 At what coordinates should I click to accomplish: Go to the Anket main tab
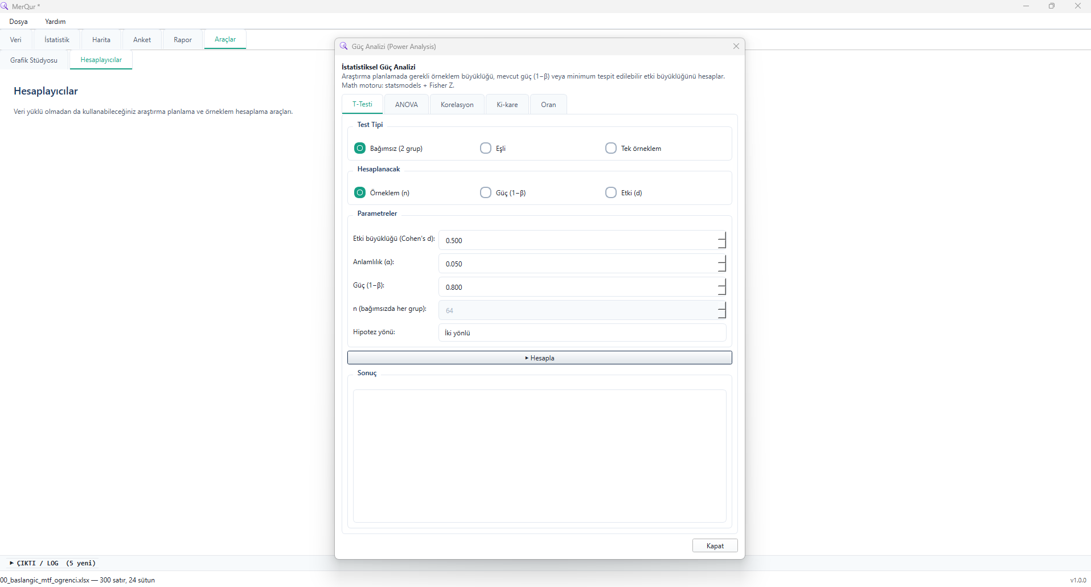point(142,39)
